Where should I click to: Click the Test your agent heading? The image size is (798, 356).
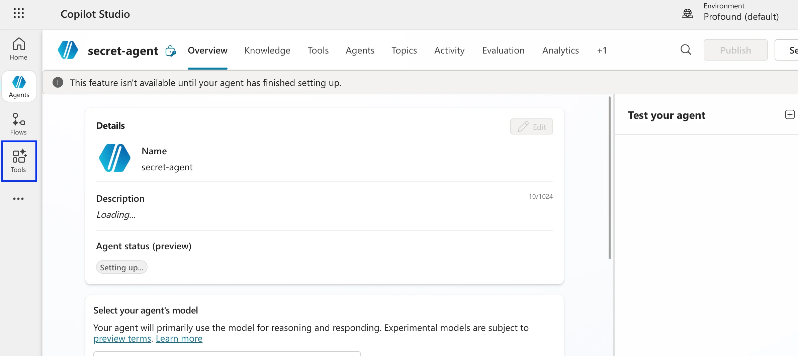(667, 115)
